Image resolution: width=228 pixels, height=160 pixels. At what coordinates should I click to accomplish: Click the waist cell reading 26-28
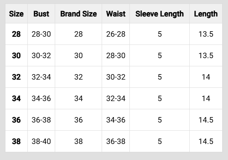(116, 34)
